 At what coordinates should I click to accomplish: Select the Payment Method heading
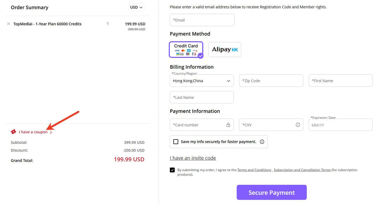click(190, 34)
